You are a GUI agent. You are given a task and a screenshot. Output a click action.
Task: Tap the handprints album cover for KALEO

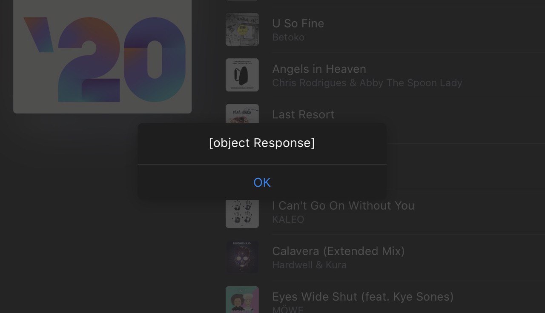pos(242,213)
